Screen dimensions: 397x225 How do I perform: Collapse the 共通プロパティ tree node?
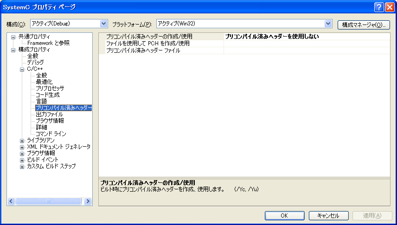tap(13, 37)
